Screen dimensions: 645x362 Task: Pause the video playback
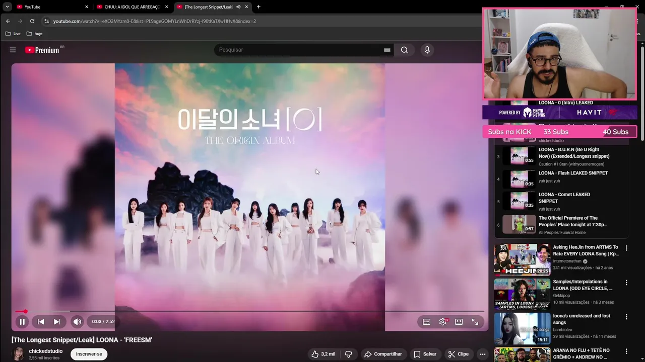tap(22, 322)
